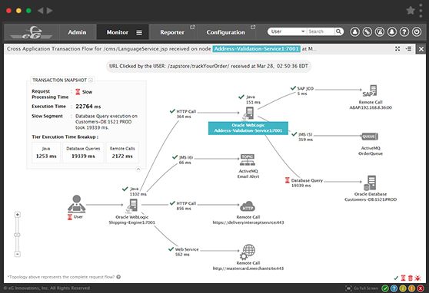
Task: Select the SAP remote call icon
Action: coord(370,91)
